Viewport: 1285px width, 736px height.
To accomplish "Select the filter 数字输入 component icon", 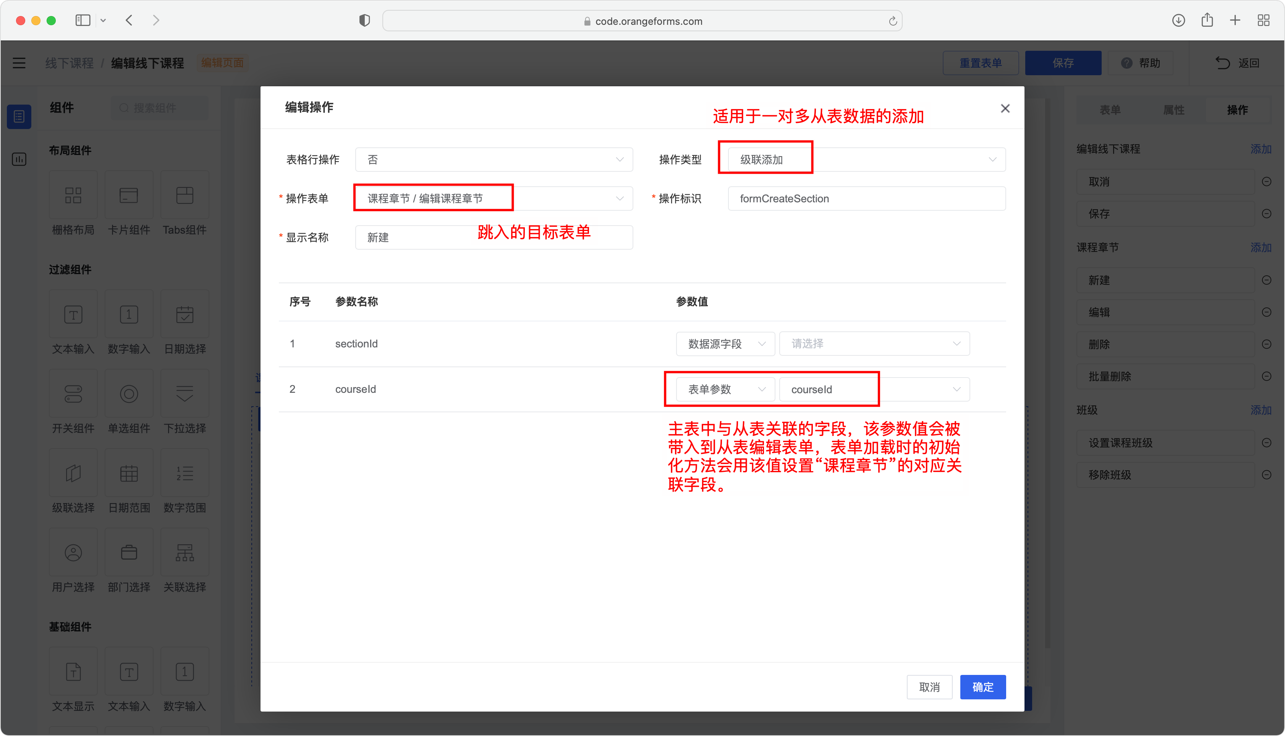I will [x=128, y=314].
